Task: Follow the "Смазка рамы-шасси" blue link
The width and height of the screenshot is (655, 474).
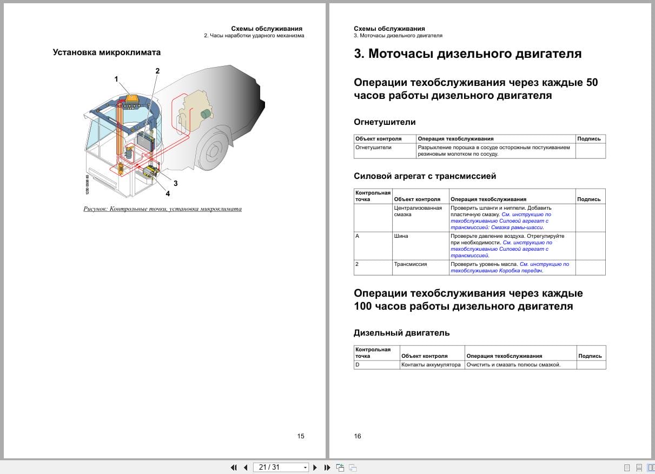Action: (519, 228)
